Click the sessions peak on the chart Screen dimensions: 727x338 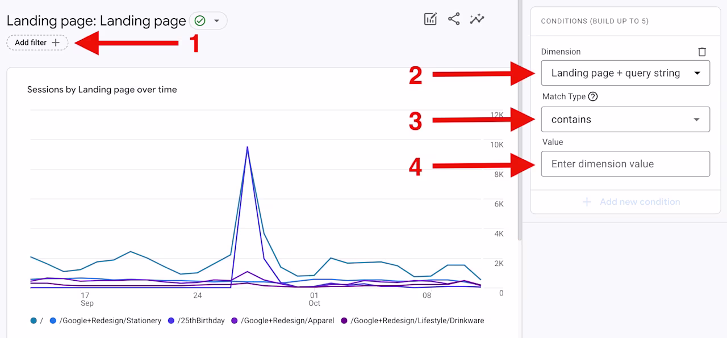(x=247, y=147)
